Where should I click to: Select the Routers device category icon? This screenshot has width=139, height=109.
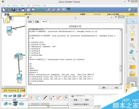coord(5,96)
